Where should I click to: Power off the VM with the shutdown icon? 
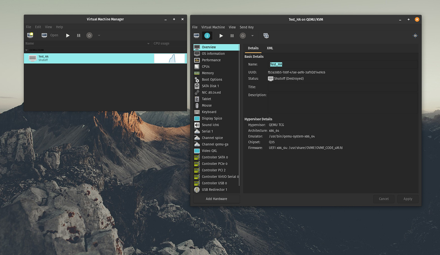(243, 35)
